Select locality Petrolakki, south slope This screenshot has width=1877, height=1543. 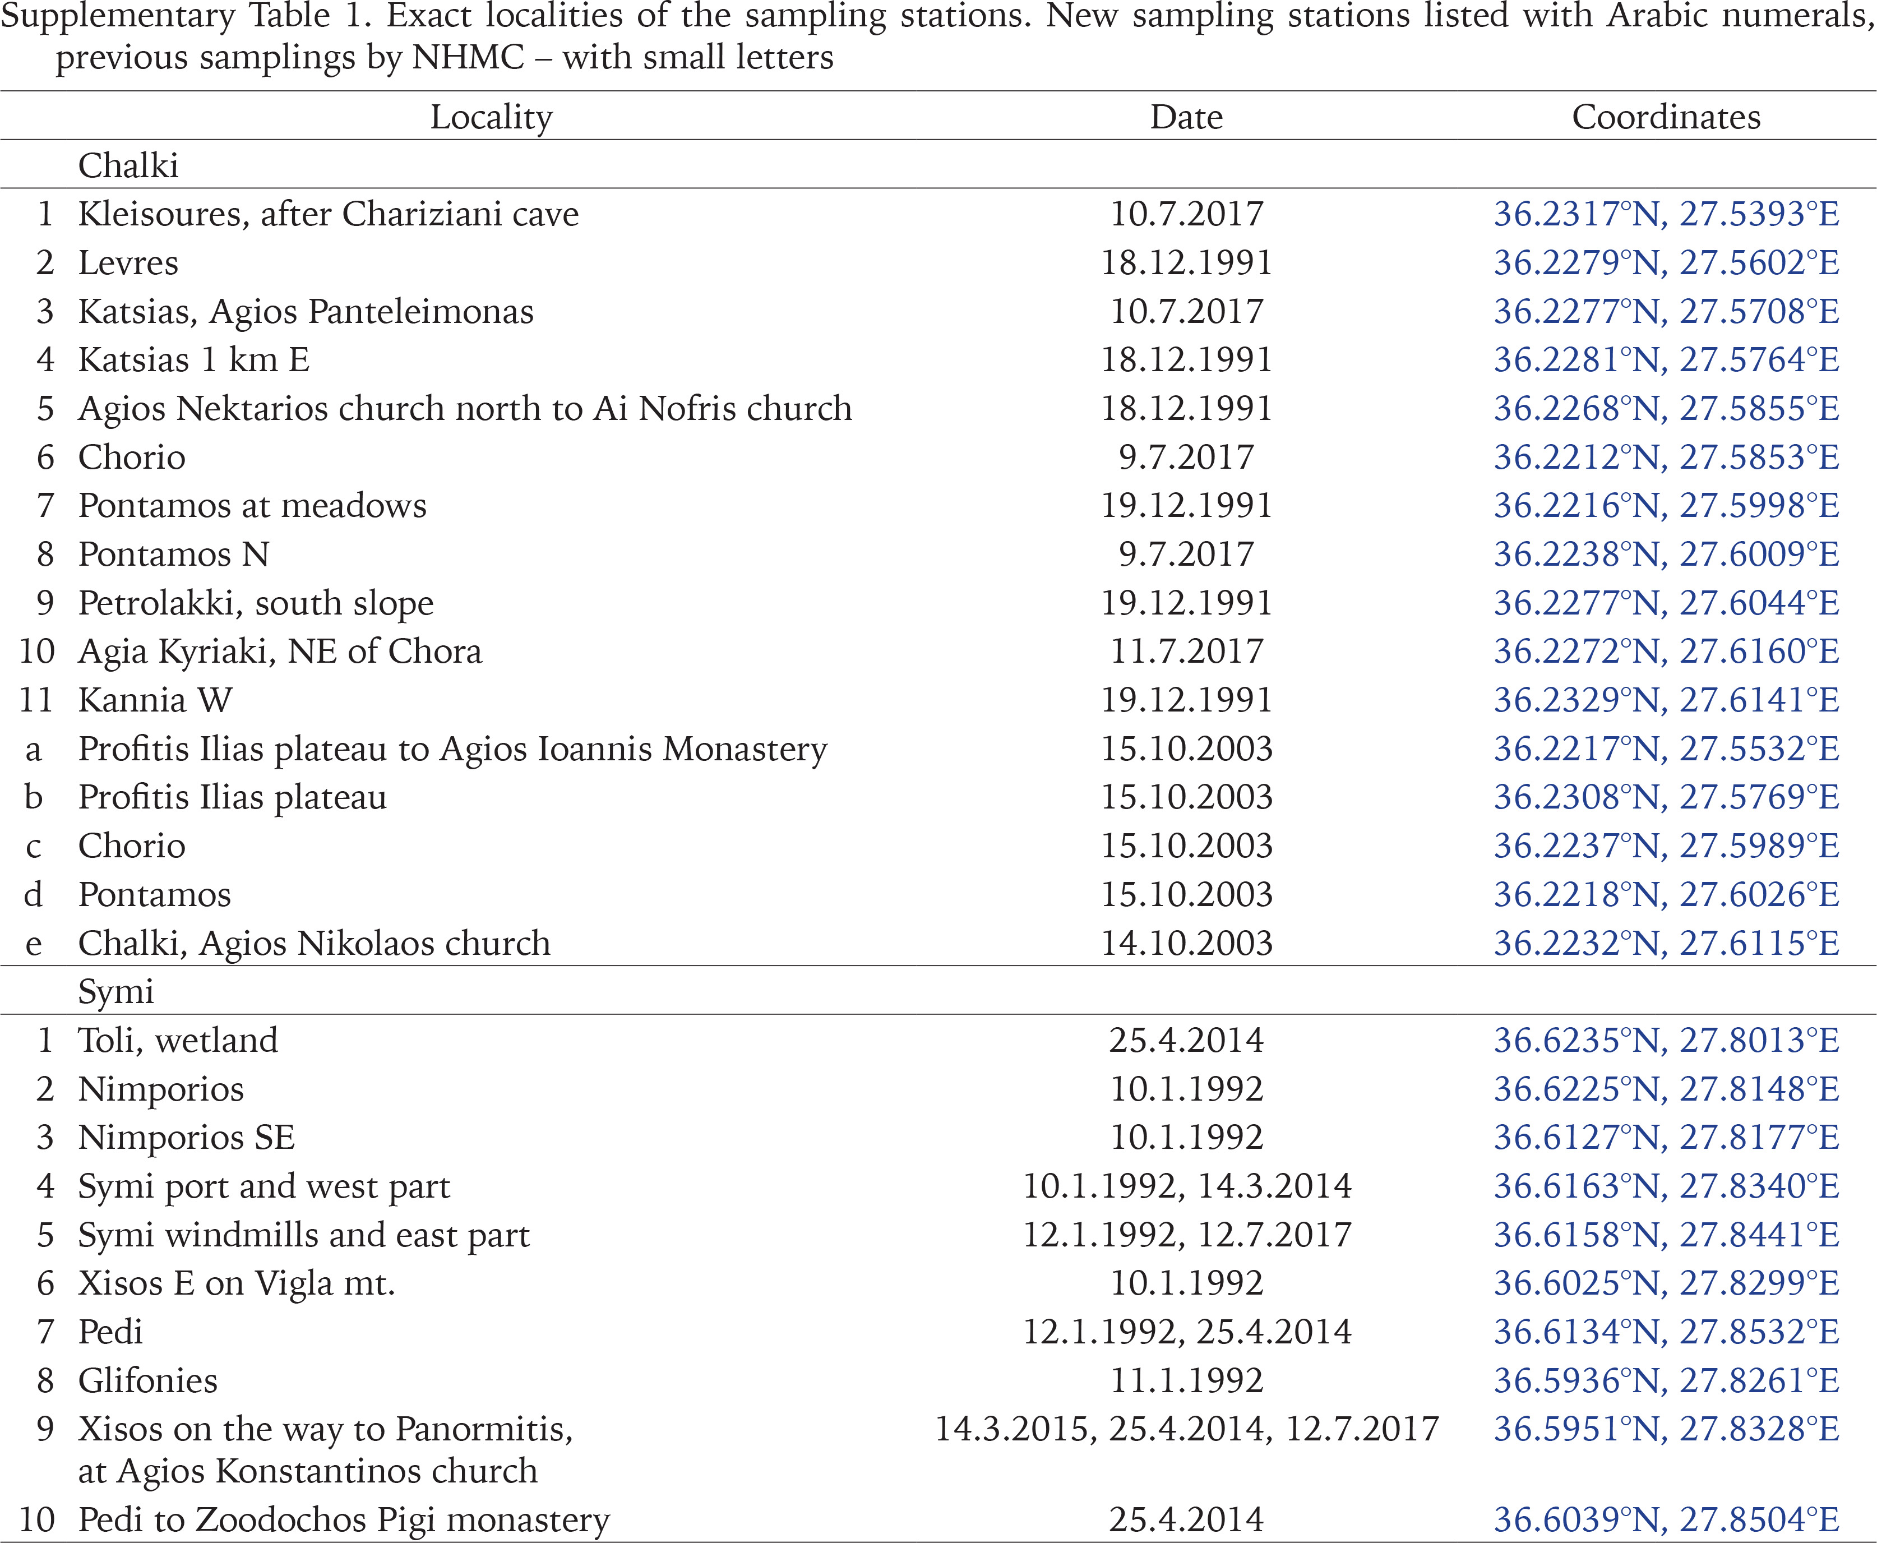tap(256, 604)
